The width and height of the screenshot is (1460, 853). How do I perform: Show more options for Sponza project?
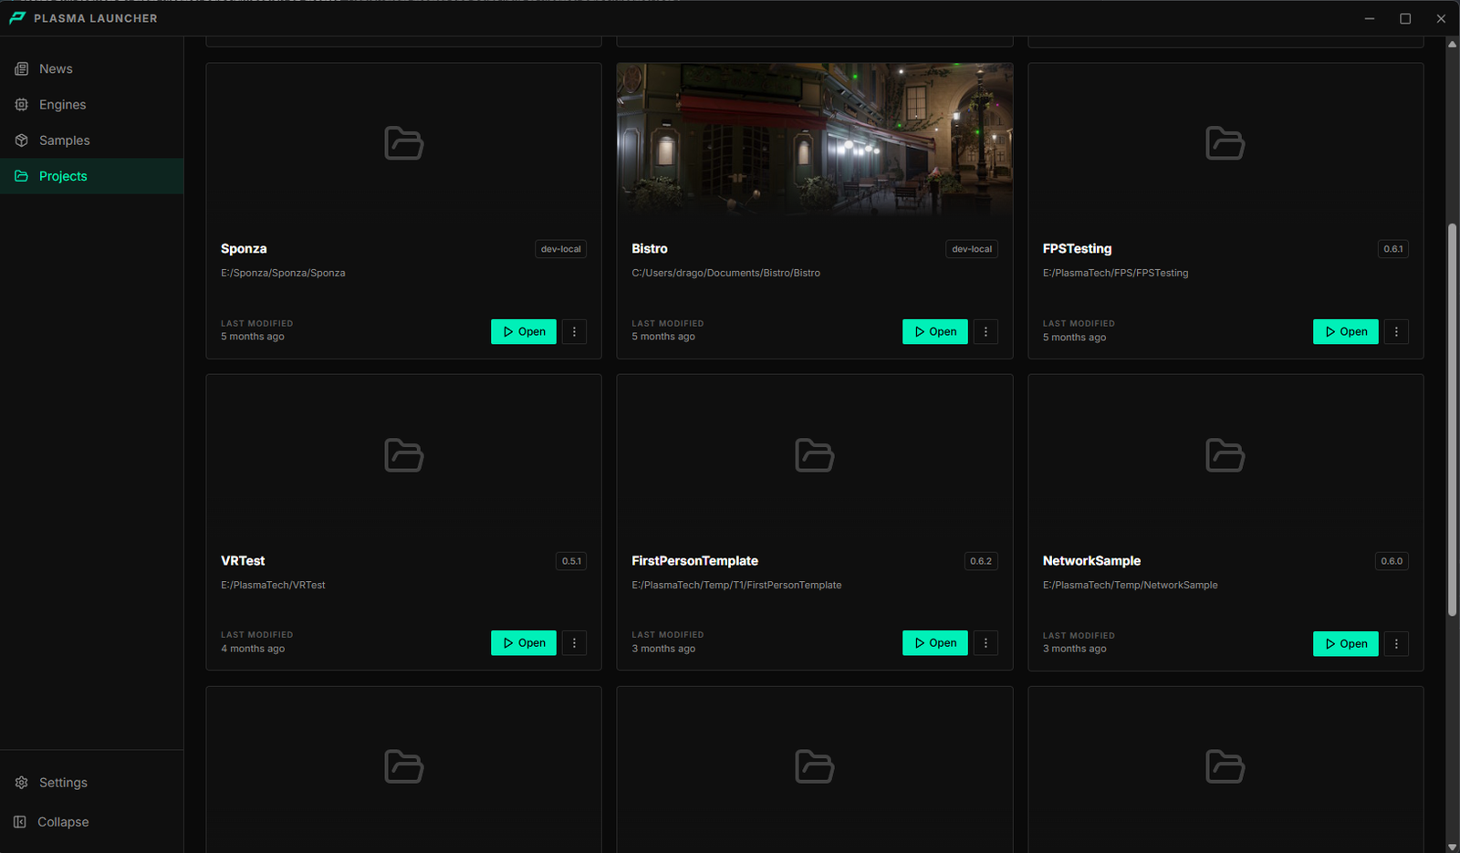point(574,332)
